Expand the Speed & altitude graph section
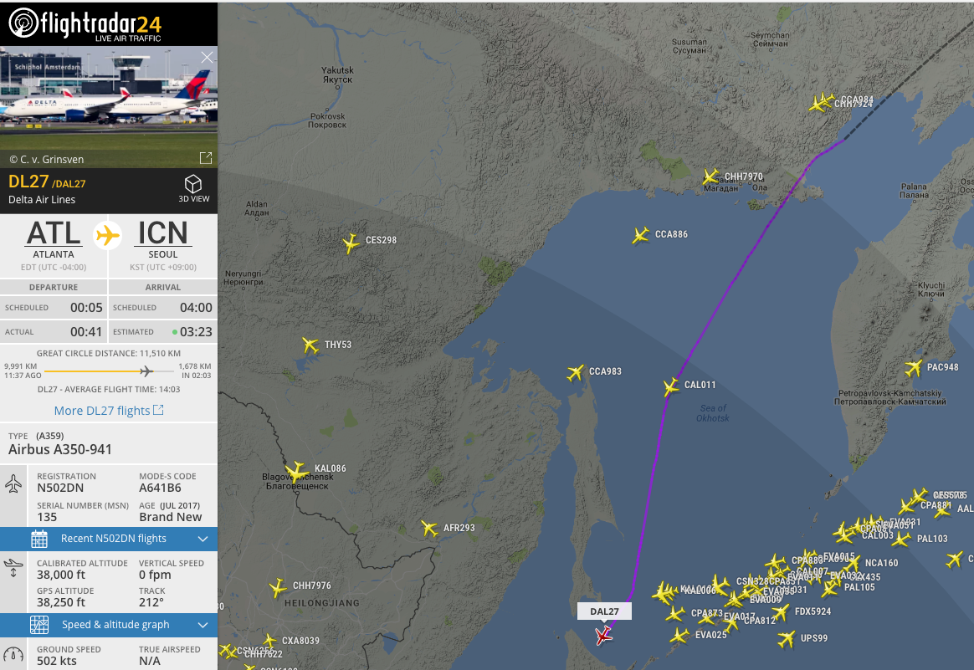The height and width of the screenshot is (670, 974). (109, 625)
